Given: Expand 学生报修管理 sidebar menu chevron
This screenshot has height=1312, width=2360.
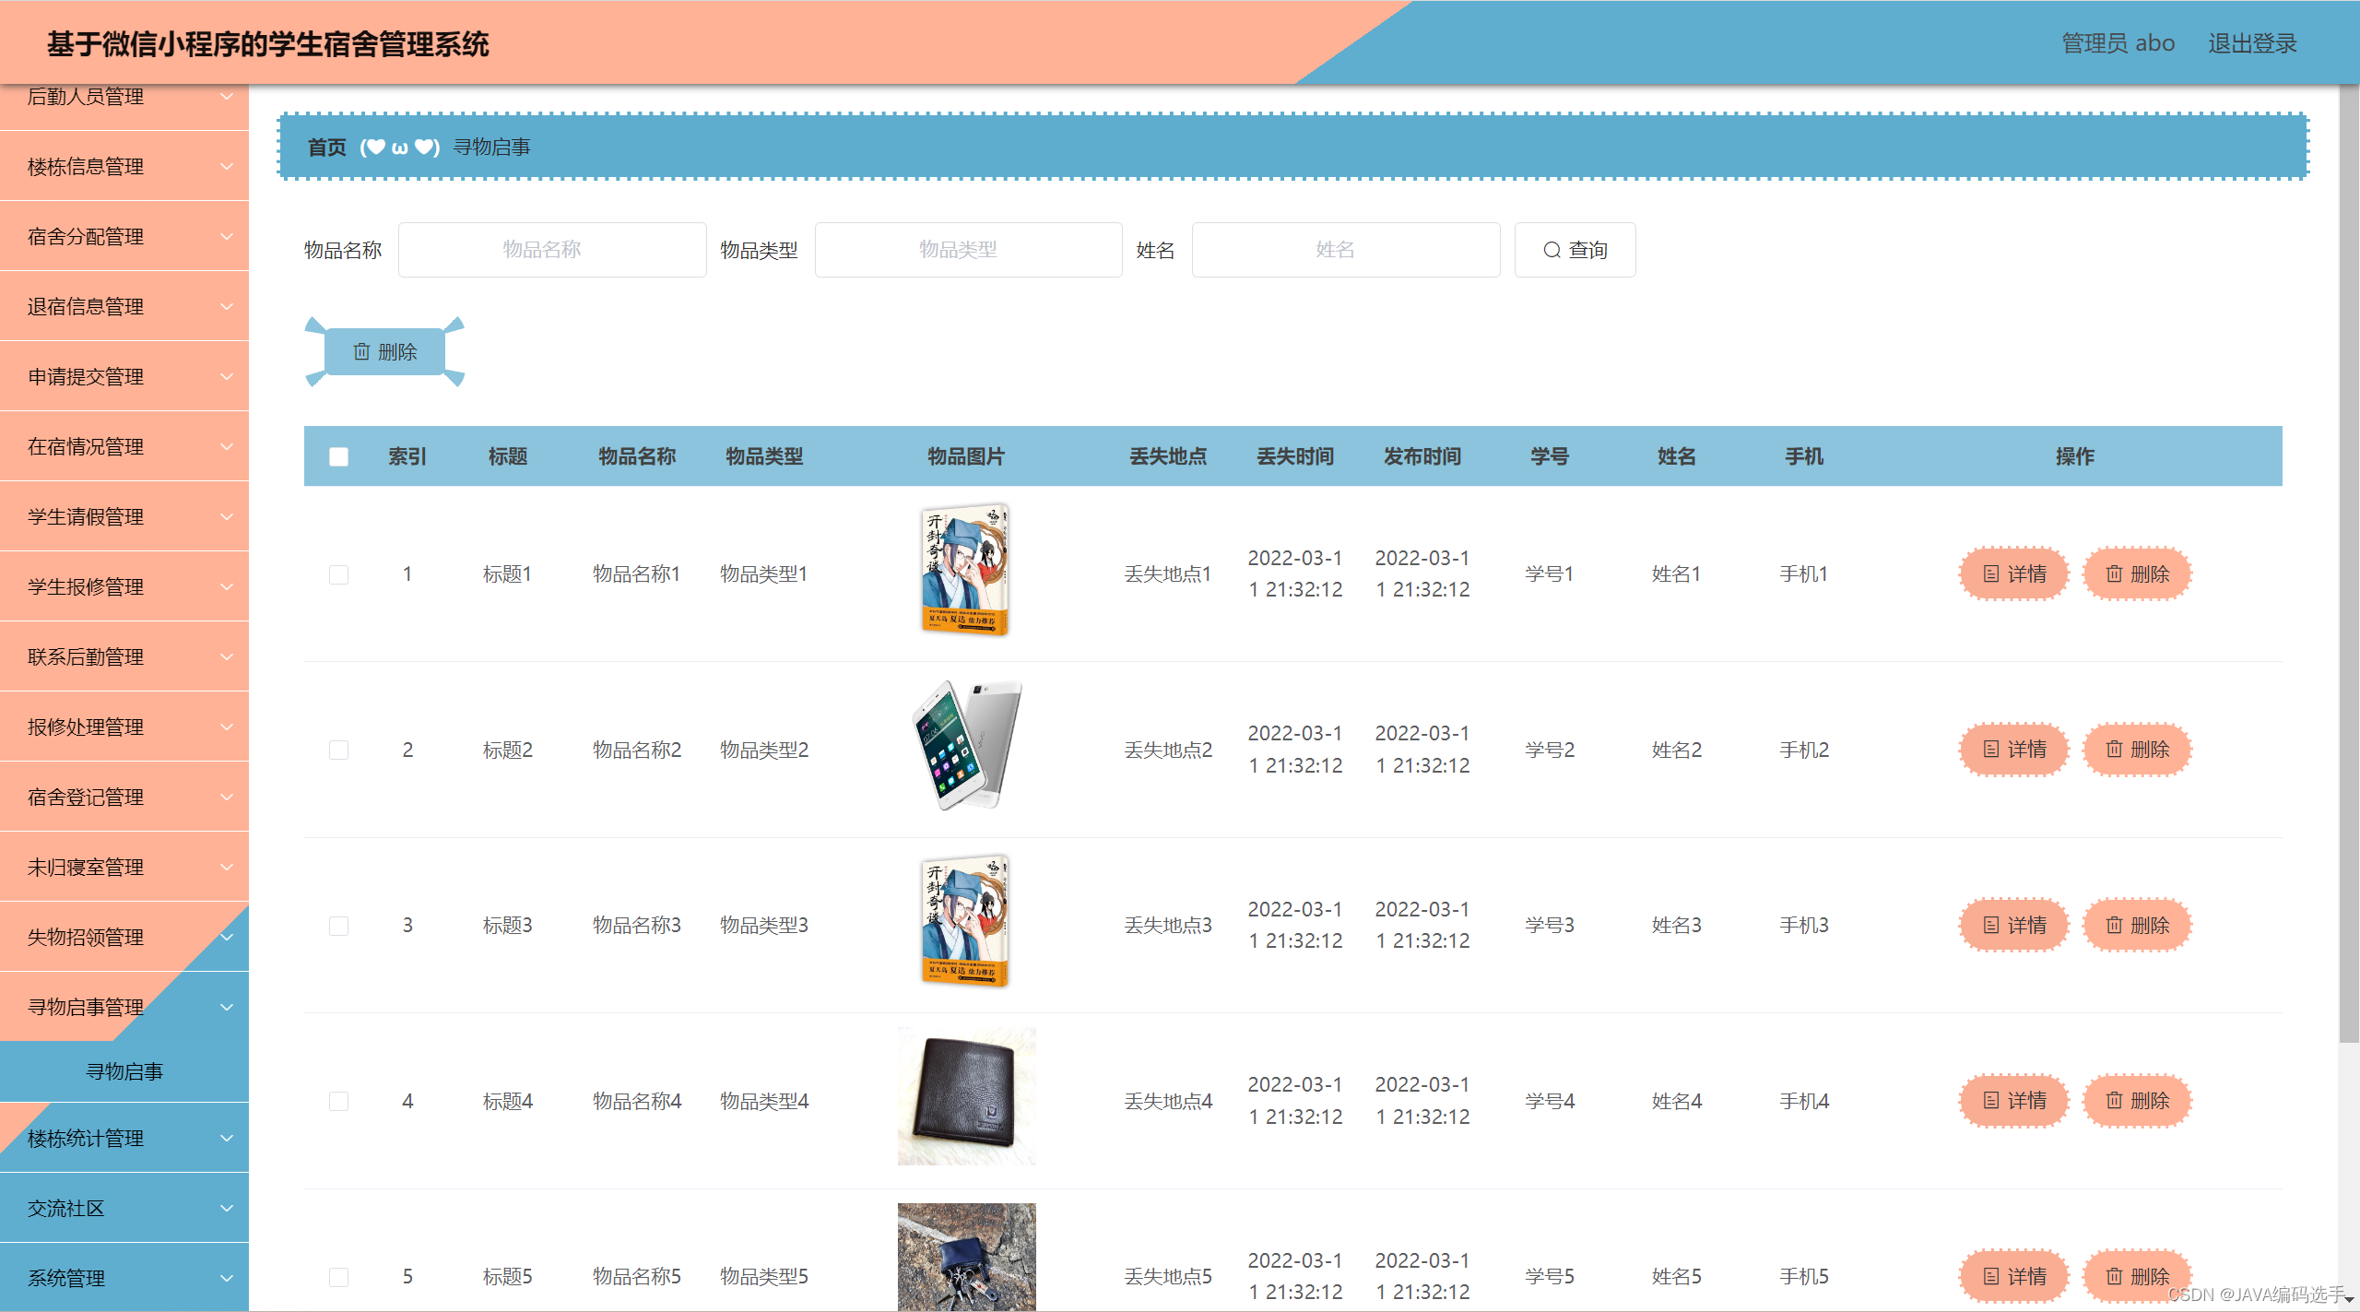Looking at the screenshot, I should tap(227, 586).
